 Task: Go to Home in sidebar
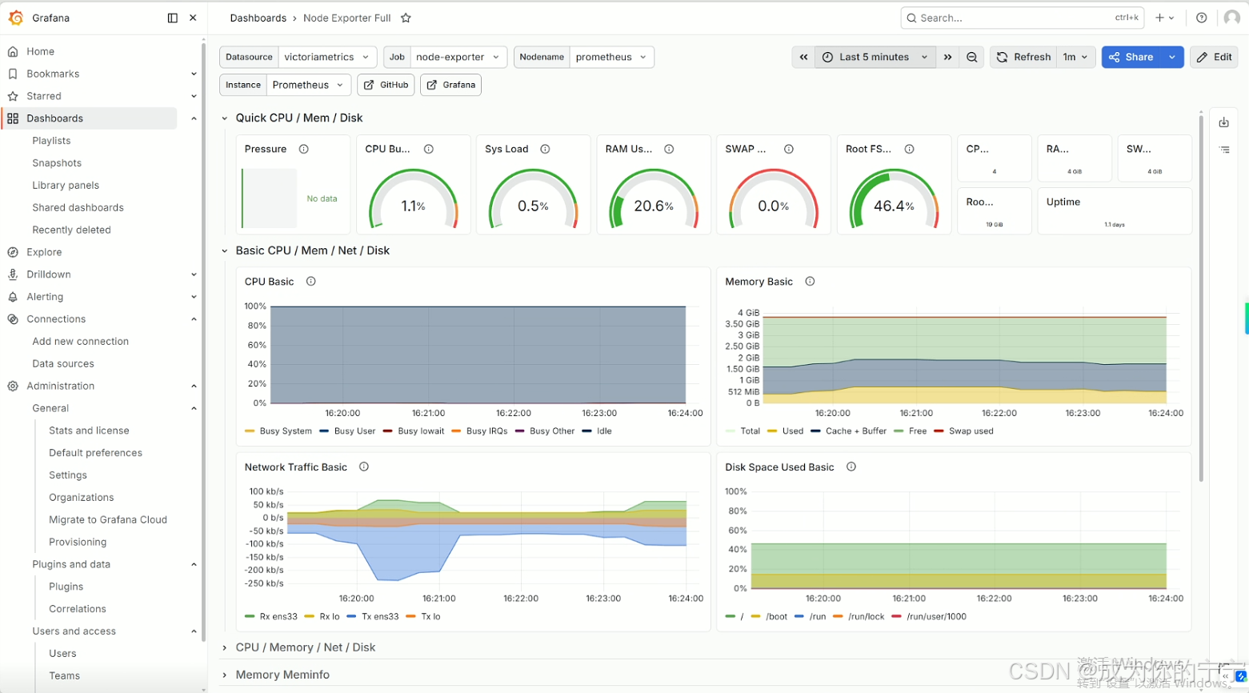[40, 51]
